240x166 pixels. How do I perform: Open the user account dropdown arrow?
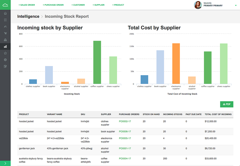[236, 5]
